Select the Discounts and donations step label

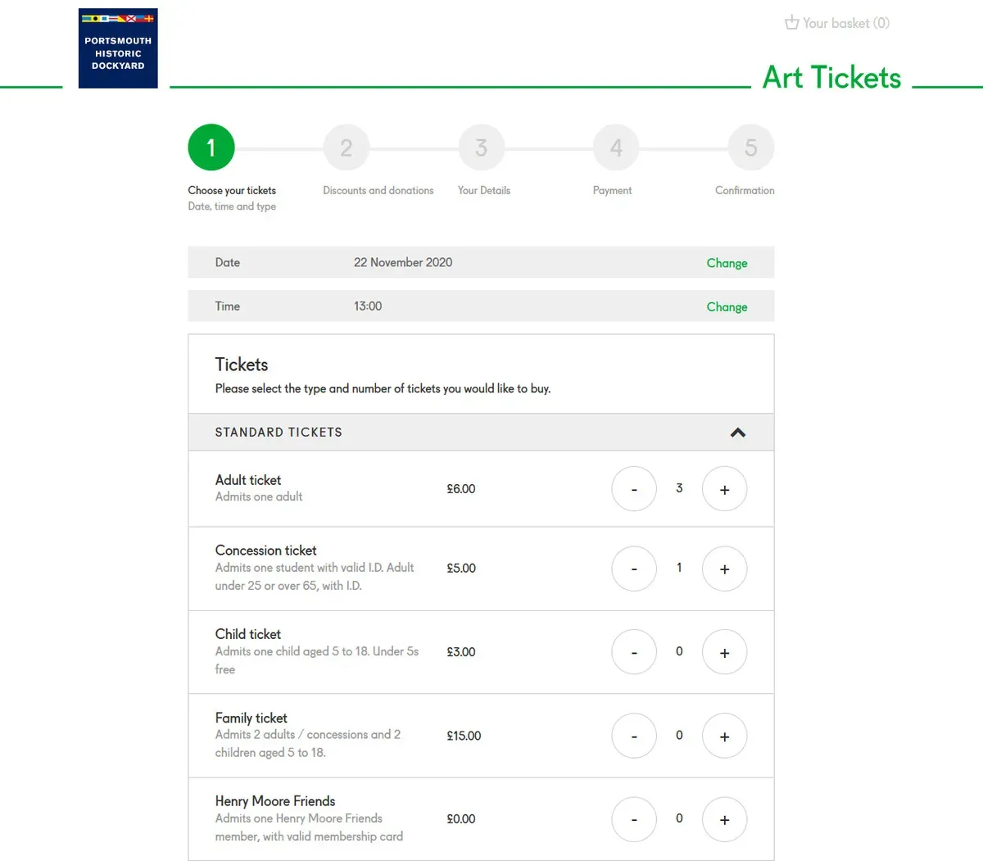[378, 190]
